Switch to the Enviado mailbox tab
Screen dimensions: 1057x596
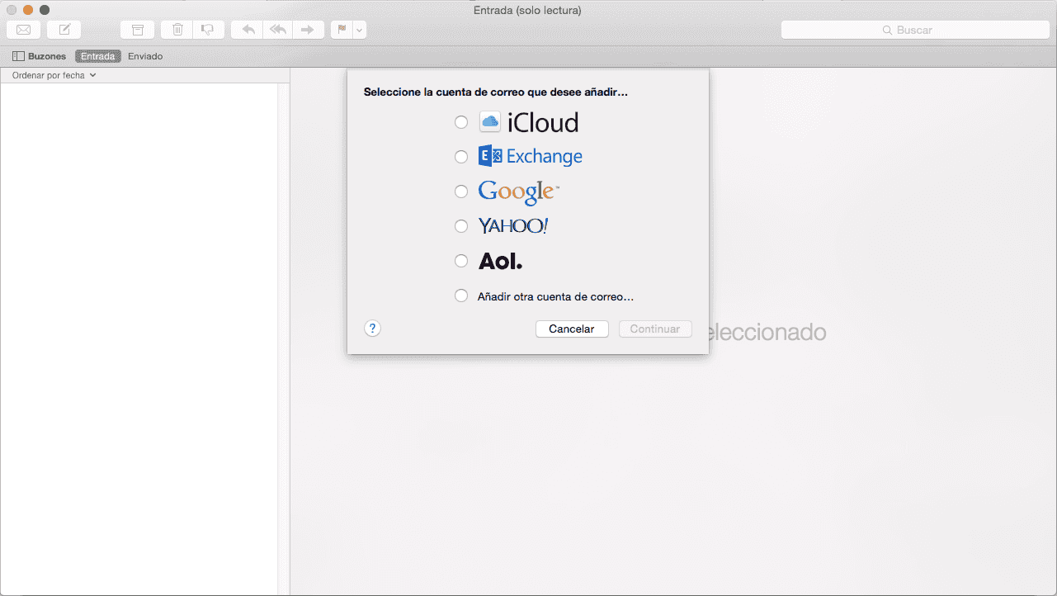pyautogui.click(x=145, y=56)
